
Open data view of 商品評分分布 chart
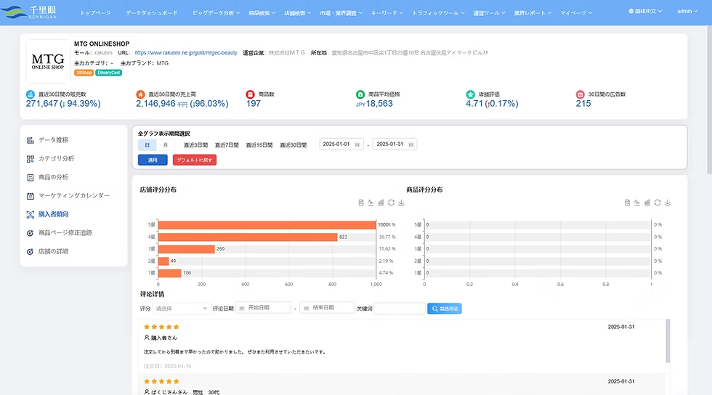pos(627,203)
